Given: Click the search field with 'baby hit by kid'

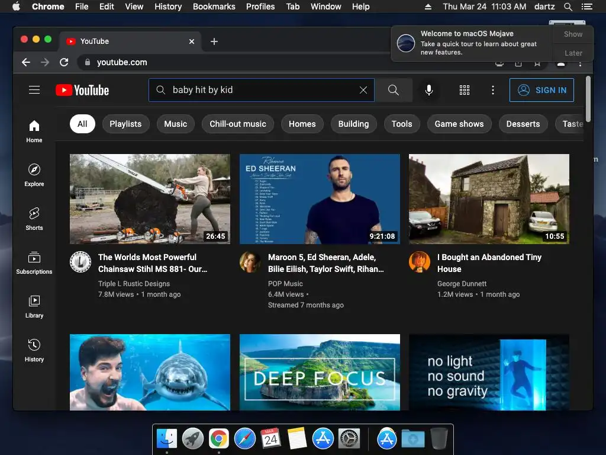Looking at the screenshot, I should click(x=262, y=90).
